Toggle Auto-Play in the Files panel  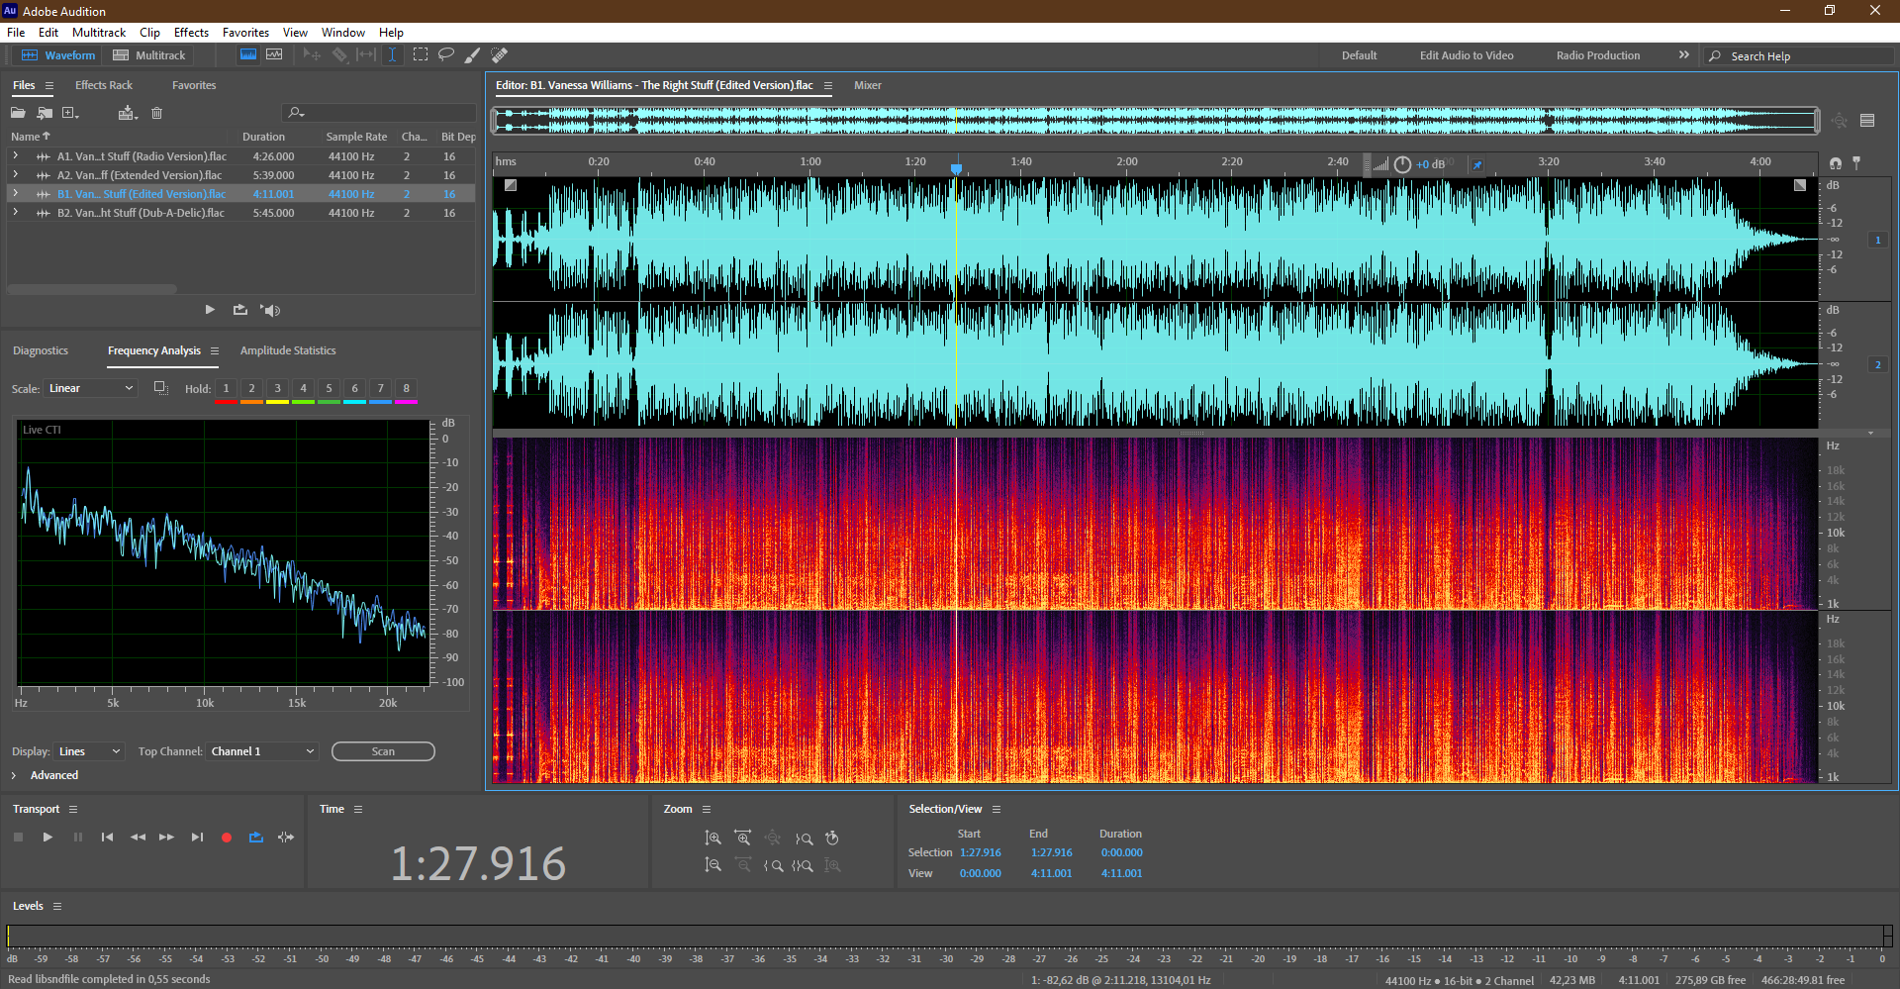click(x=270, y=310)
